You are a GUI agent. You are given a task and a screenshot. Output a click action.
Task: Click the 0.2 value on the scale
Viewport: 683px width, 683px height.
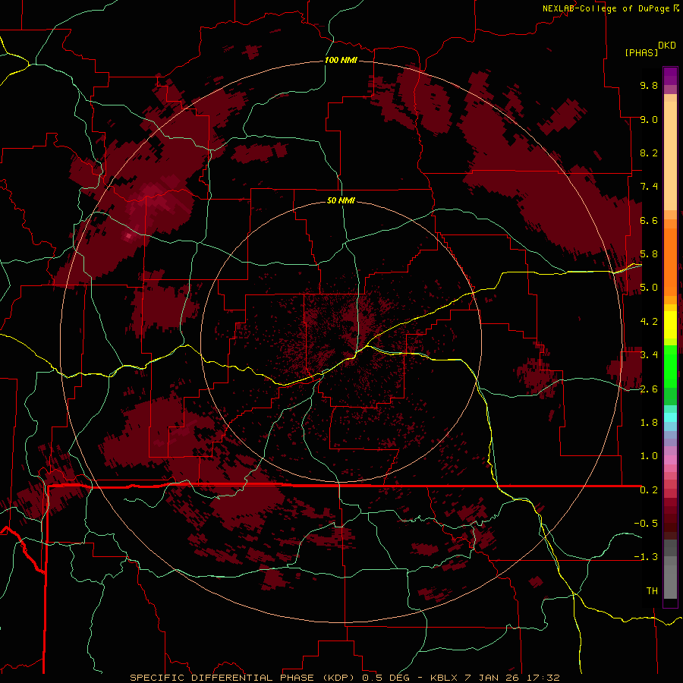pyautogui.click(x=649, y=490)
